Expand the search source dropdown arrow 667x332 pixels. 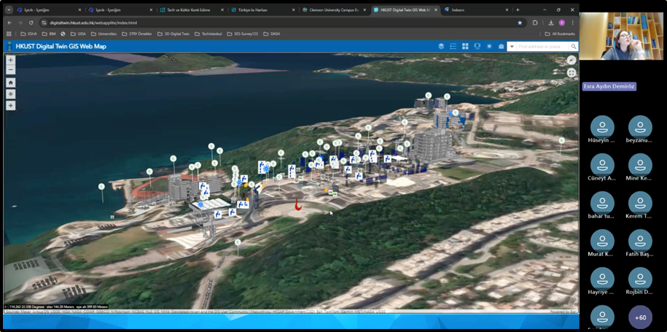tap(512, 47)
